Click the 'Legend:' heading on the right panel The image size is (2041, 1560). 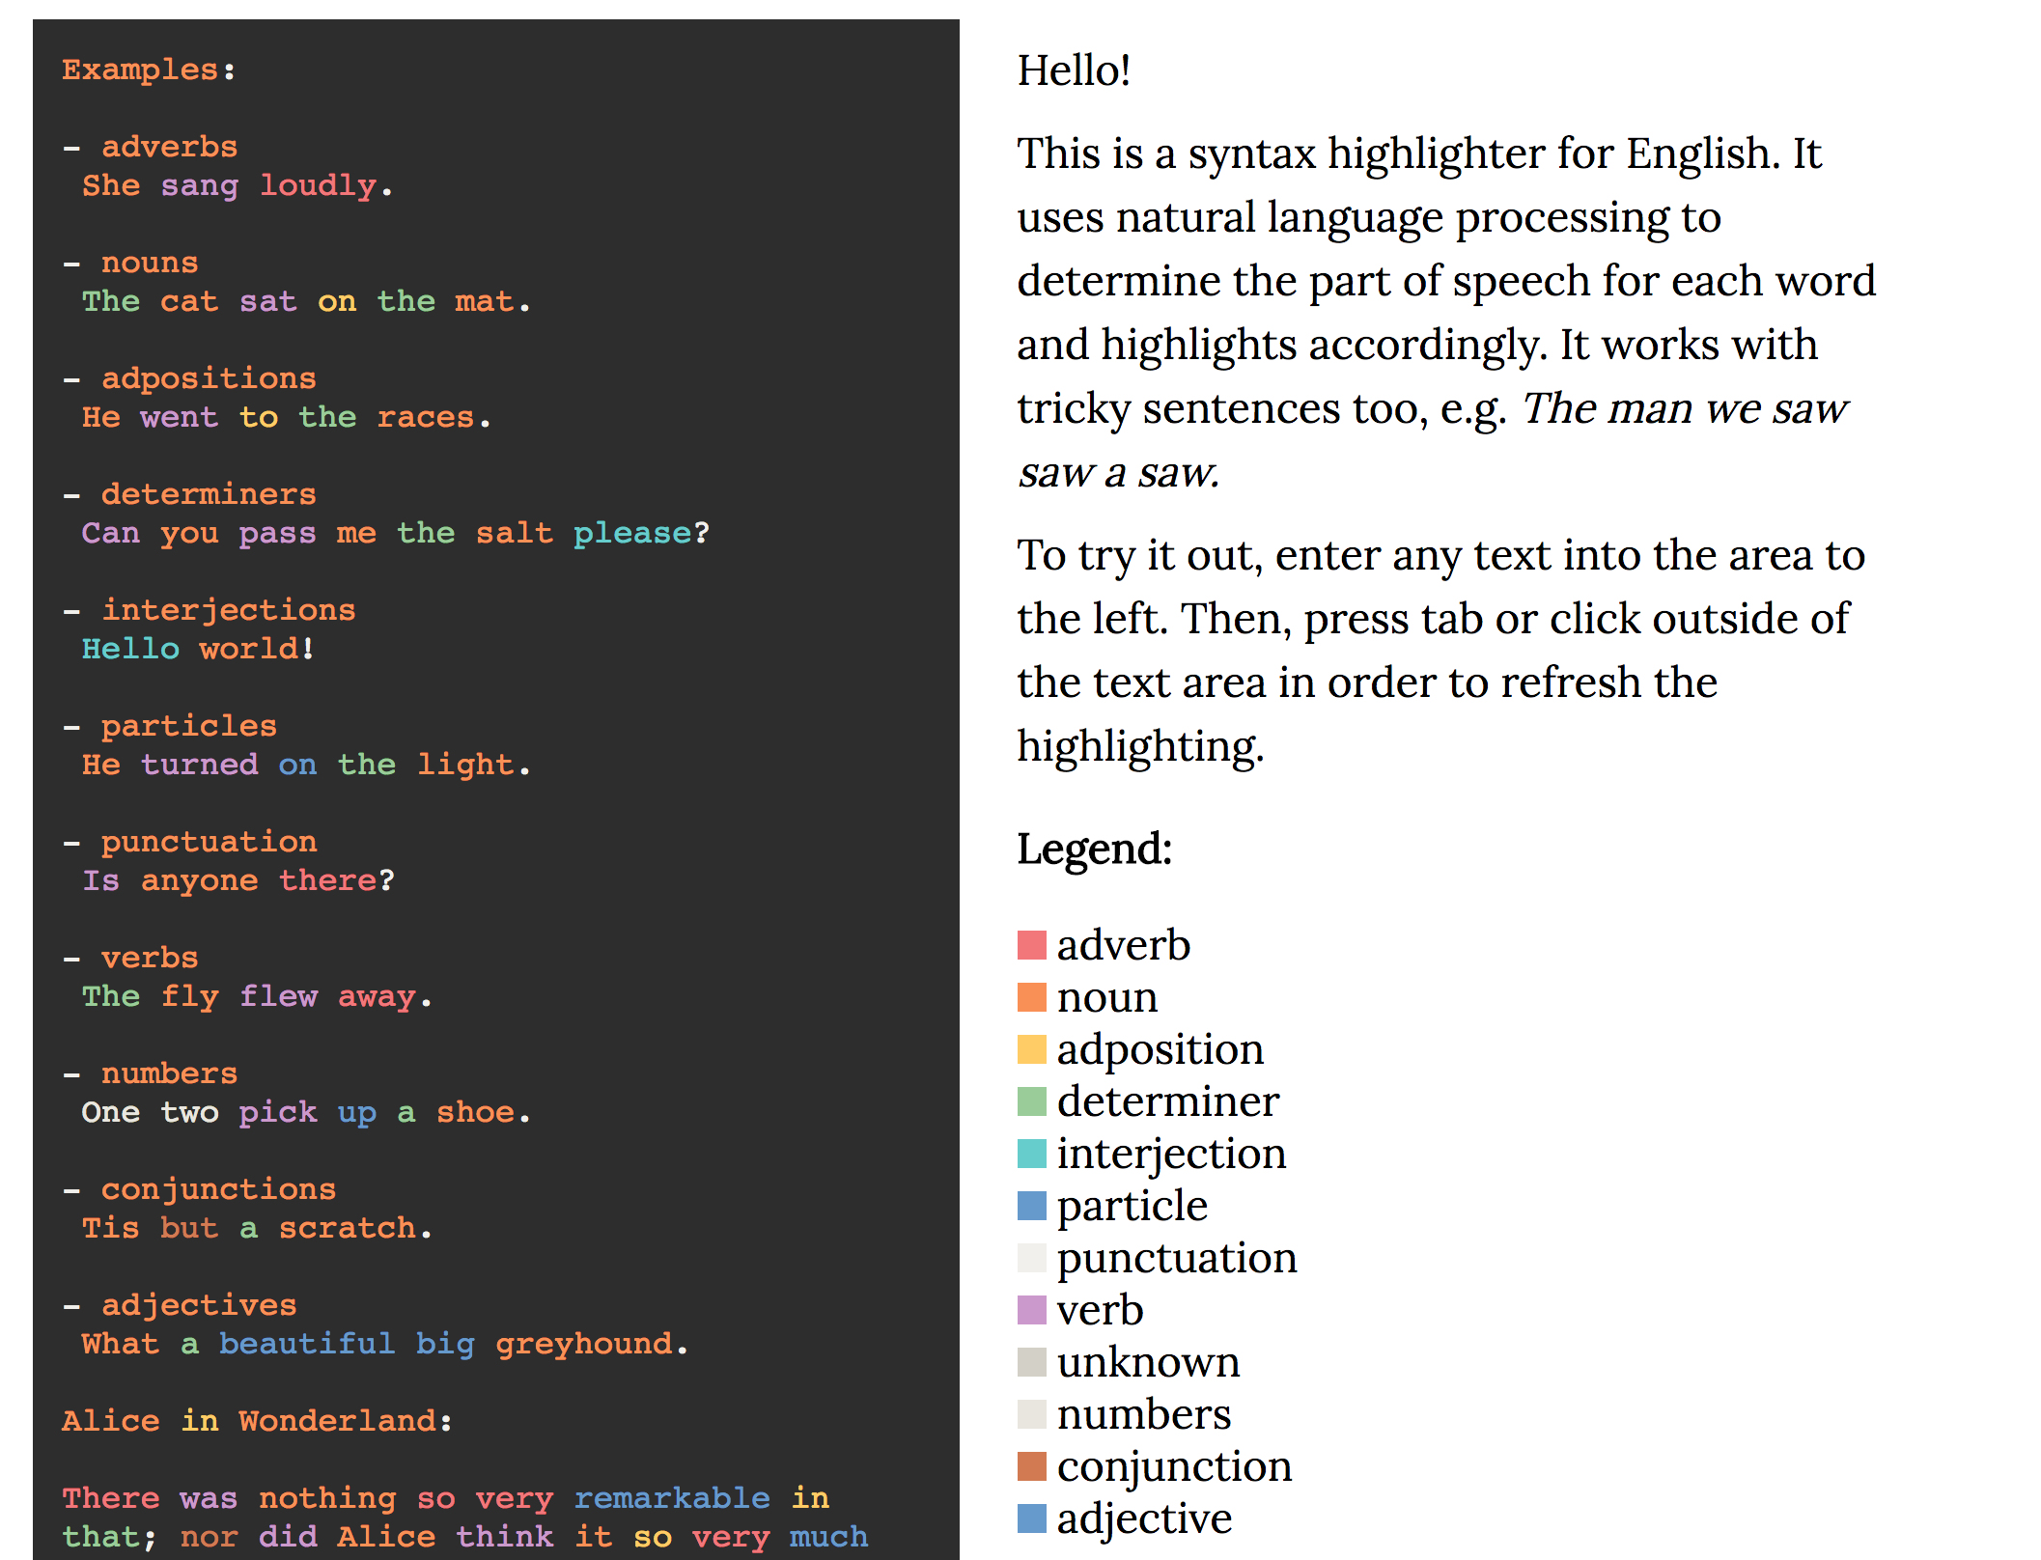click(1094, 849)
